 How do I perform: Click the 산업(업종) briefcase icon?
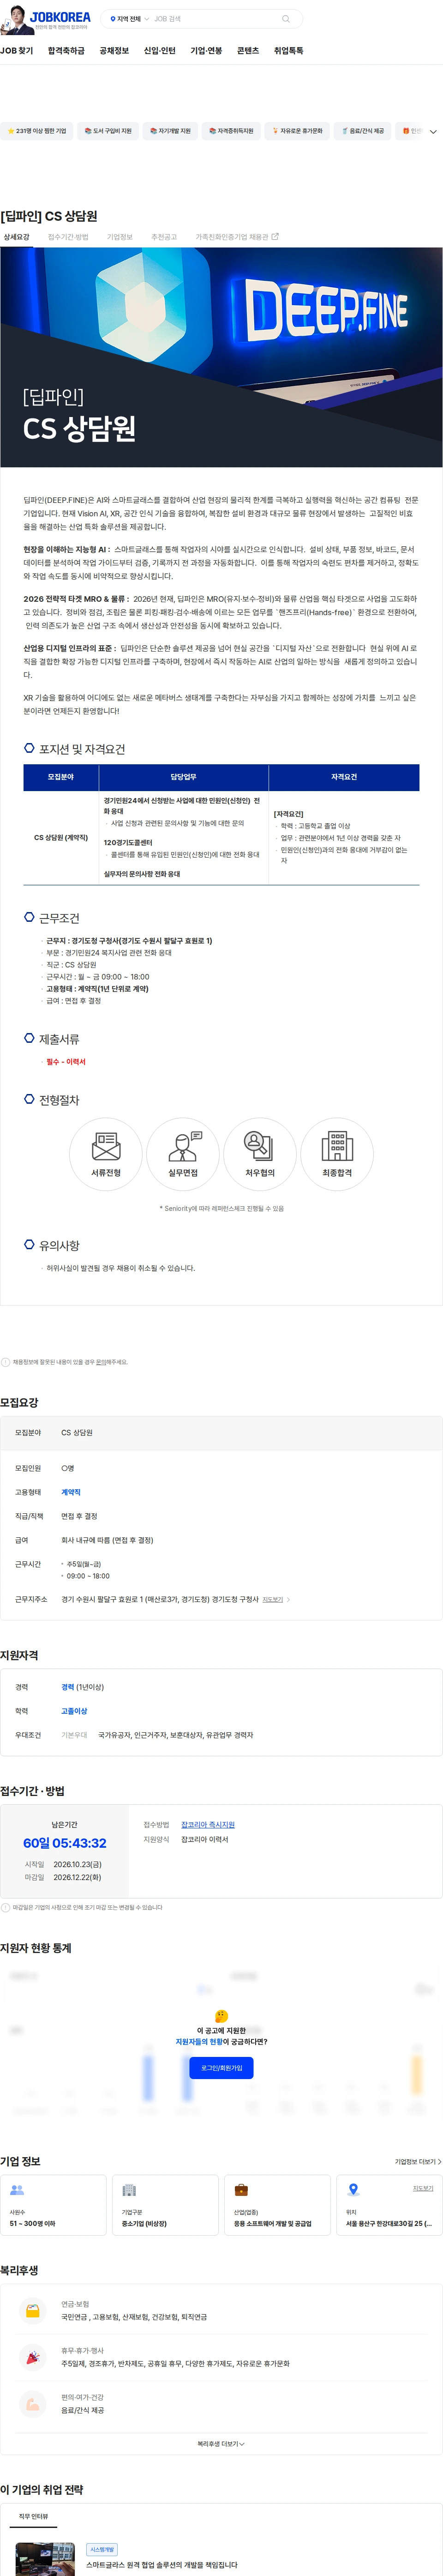241,2190
